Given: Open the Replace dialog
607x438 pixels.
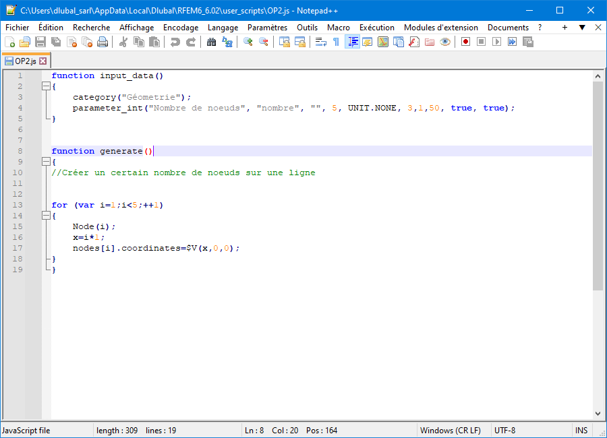Looking at the screenshot, I should 228,42.
